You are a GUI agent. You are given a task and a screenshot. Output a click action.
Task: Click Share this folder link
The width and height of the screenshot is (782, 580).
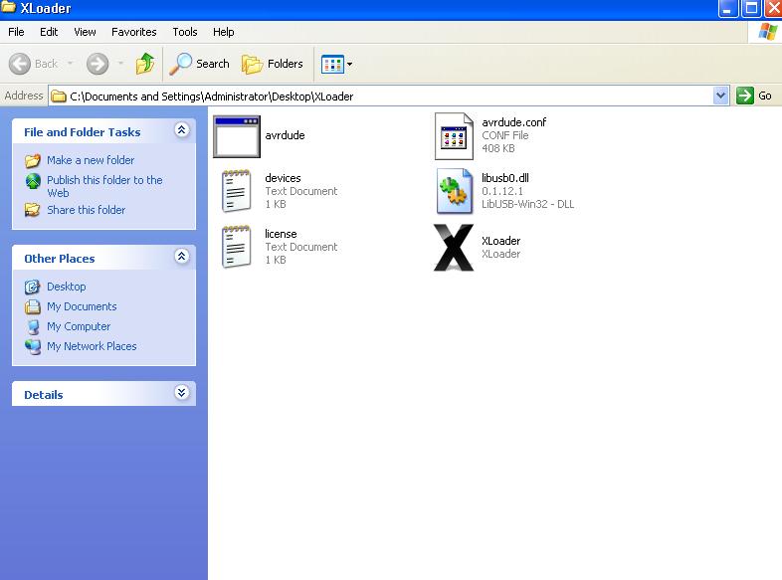[x=86, y=210]
